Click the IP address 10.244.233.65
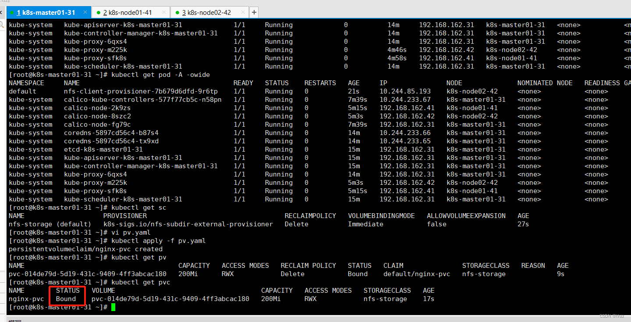631x322 pixels. point(405,141)
